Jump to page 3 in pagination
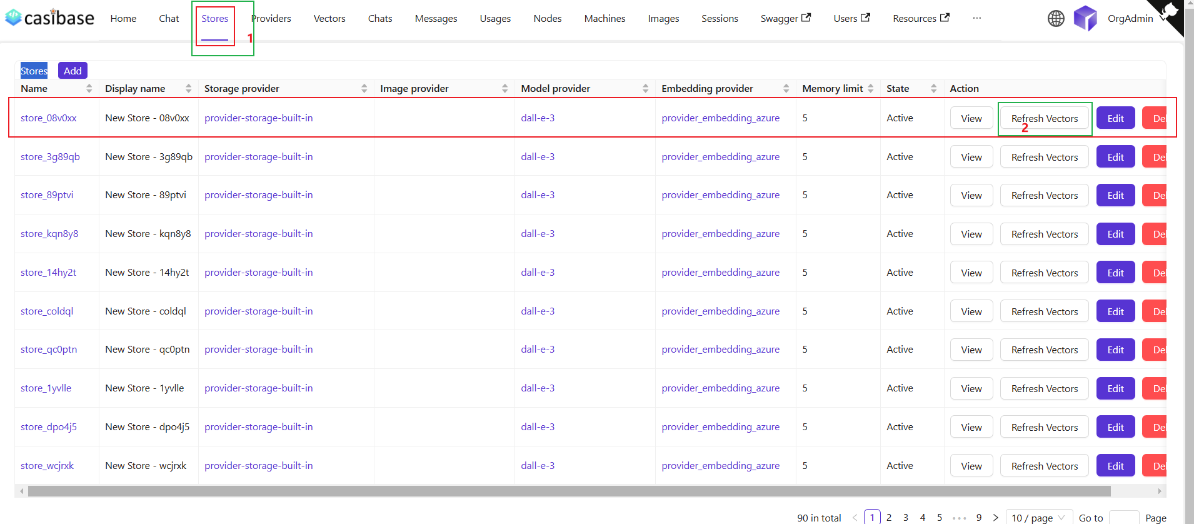1194x524 pixels. [x=906, y=518]
